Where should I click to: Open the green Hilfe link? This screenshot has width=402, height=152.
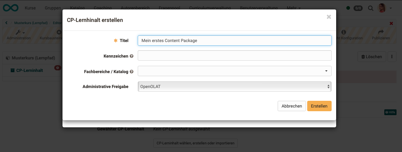(x=390, y=112)
